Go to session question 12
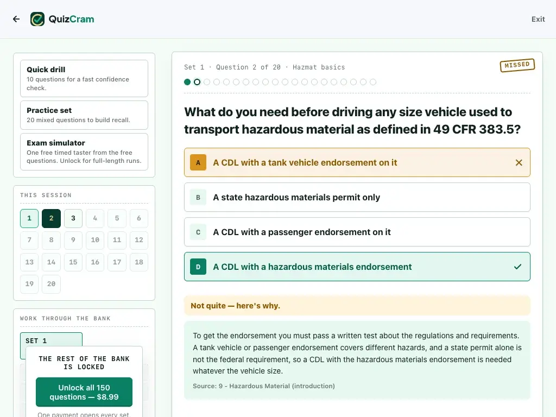The width and height of the screenshot is (556, 417). (x=139, y=240)
